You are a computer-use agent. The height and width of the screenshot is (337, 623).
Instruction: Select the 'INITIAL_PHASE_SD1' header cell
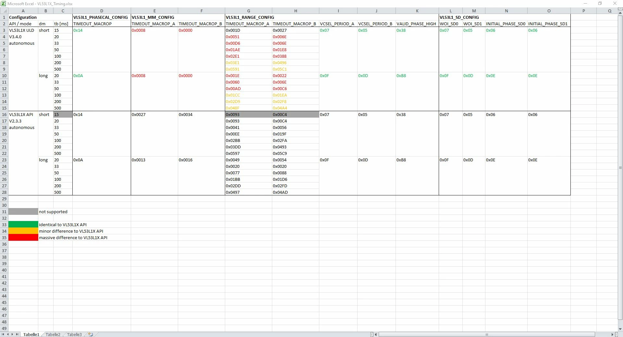tap(549, 24)
